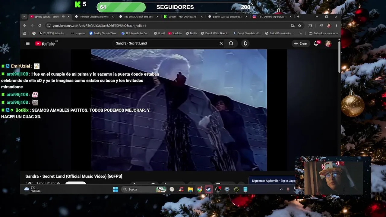Open site information icon beside the URL
386x217 pixels.
coord(48,26)
